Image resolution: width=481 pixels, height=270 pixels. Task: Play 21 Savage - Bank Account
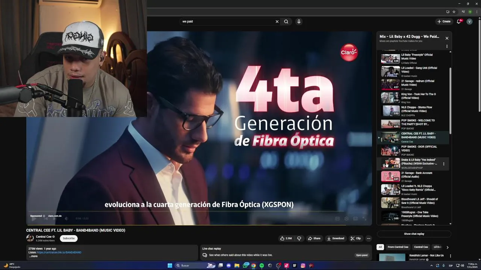[413, 177]
